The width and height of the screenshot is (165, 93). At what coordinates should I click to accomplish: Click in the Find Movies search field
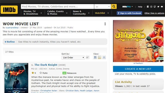point(57,6)
